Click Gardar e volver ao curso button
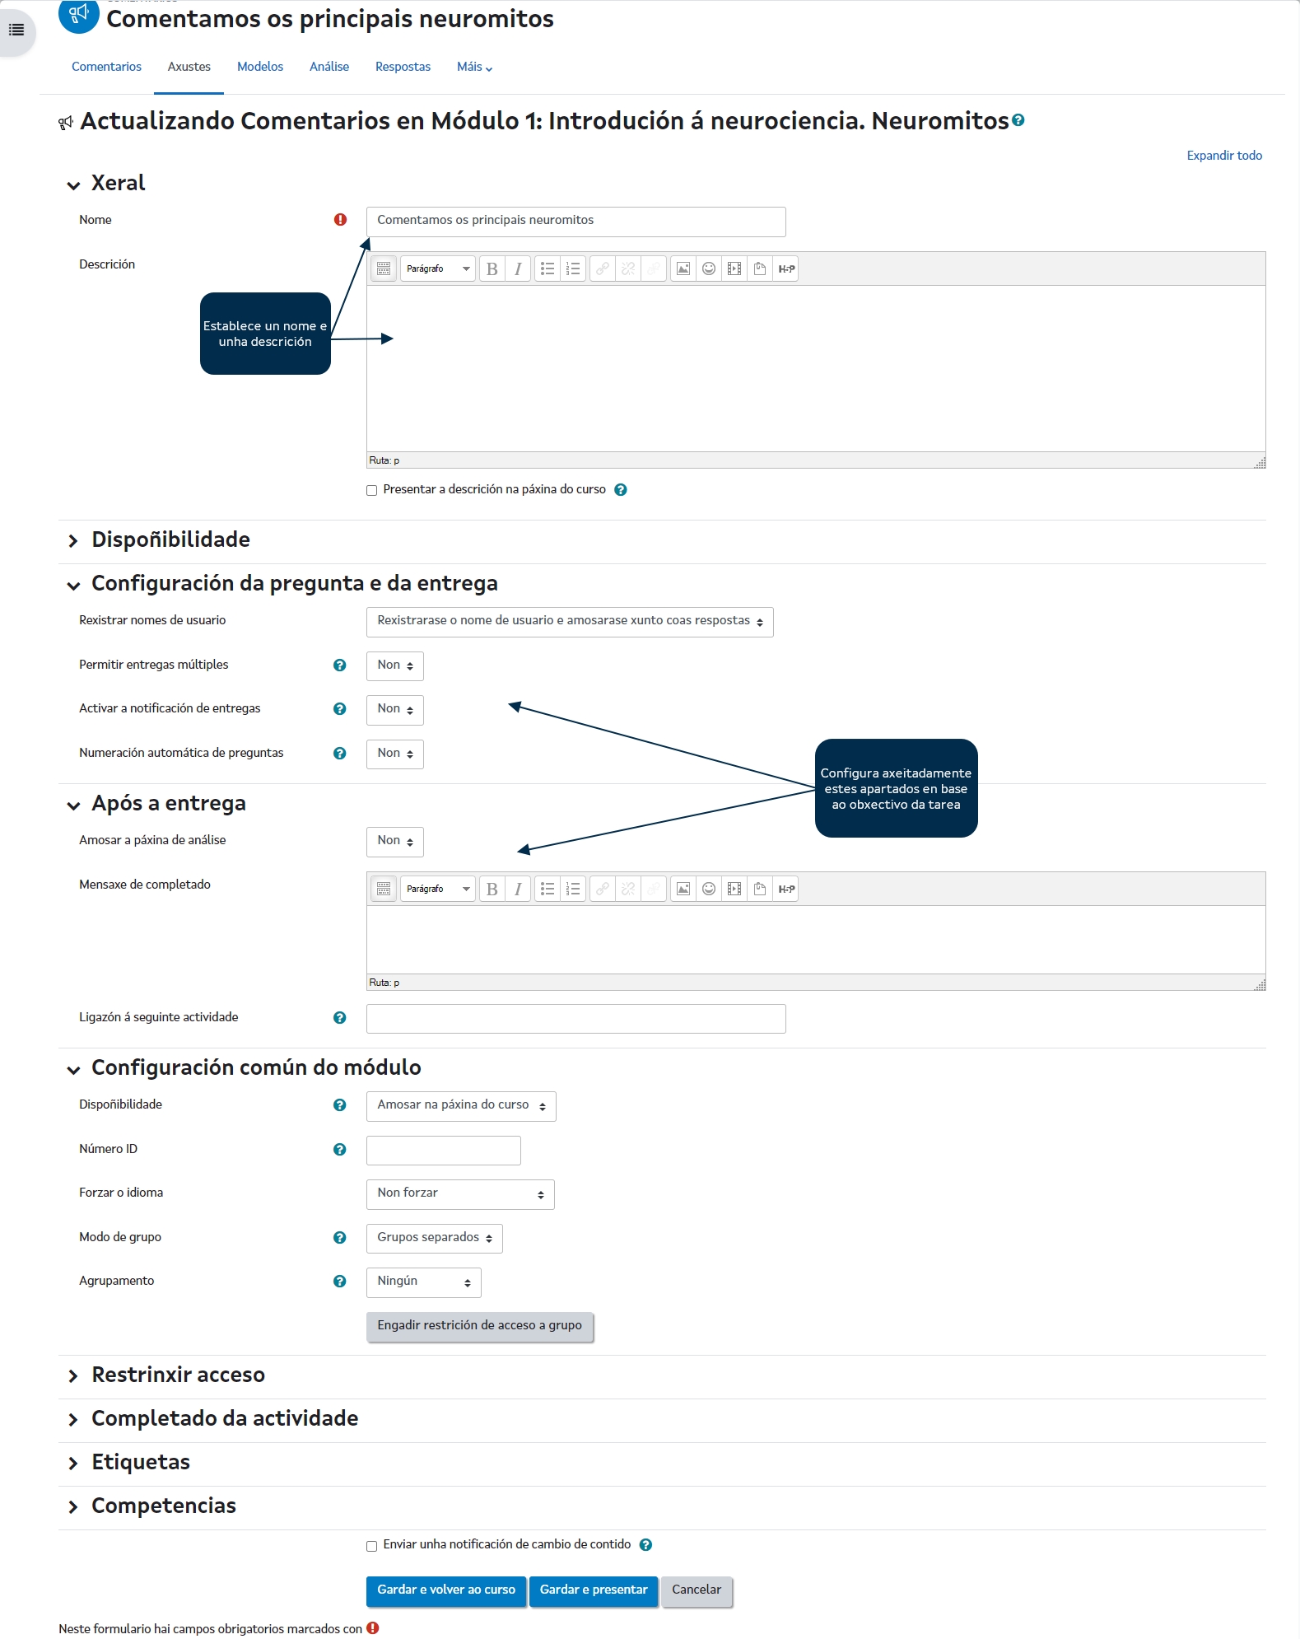The width and height of the screenshot is (1300, 1639). tap(445, 1590)
